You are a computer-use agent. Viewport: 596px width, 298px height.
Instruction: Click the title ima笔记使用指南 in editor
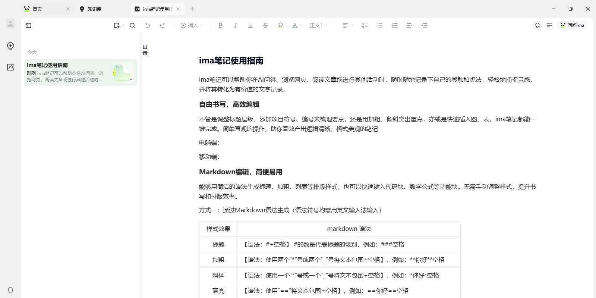tap(231, 61)
